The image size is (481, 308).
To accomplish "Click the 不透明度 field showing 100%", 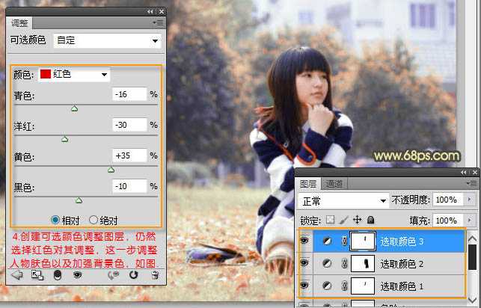I will pyautogui.click(x=449, y=200).
